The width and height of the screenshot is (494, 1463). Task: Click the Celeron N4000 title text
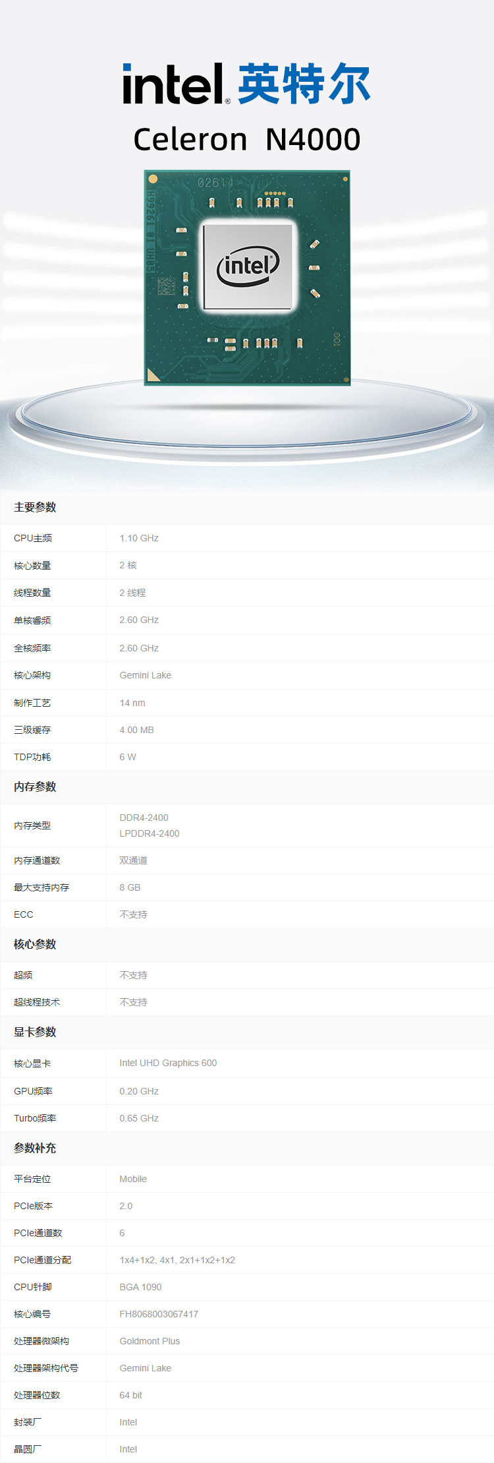tap(247, 139)
